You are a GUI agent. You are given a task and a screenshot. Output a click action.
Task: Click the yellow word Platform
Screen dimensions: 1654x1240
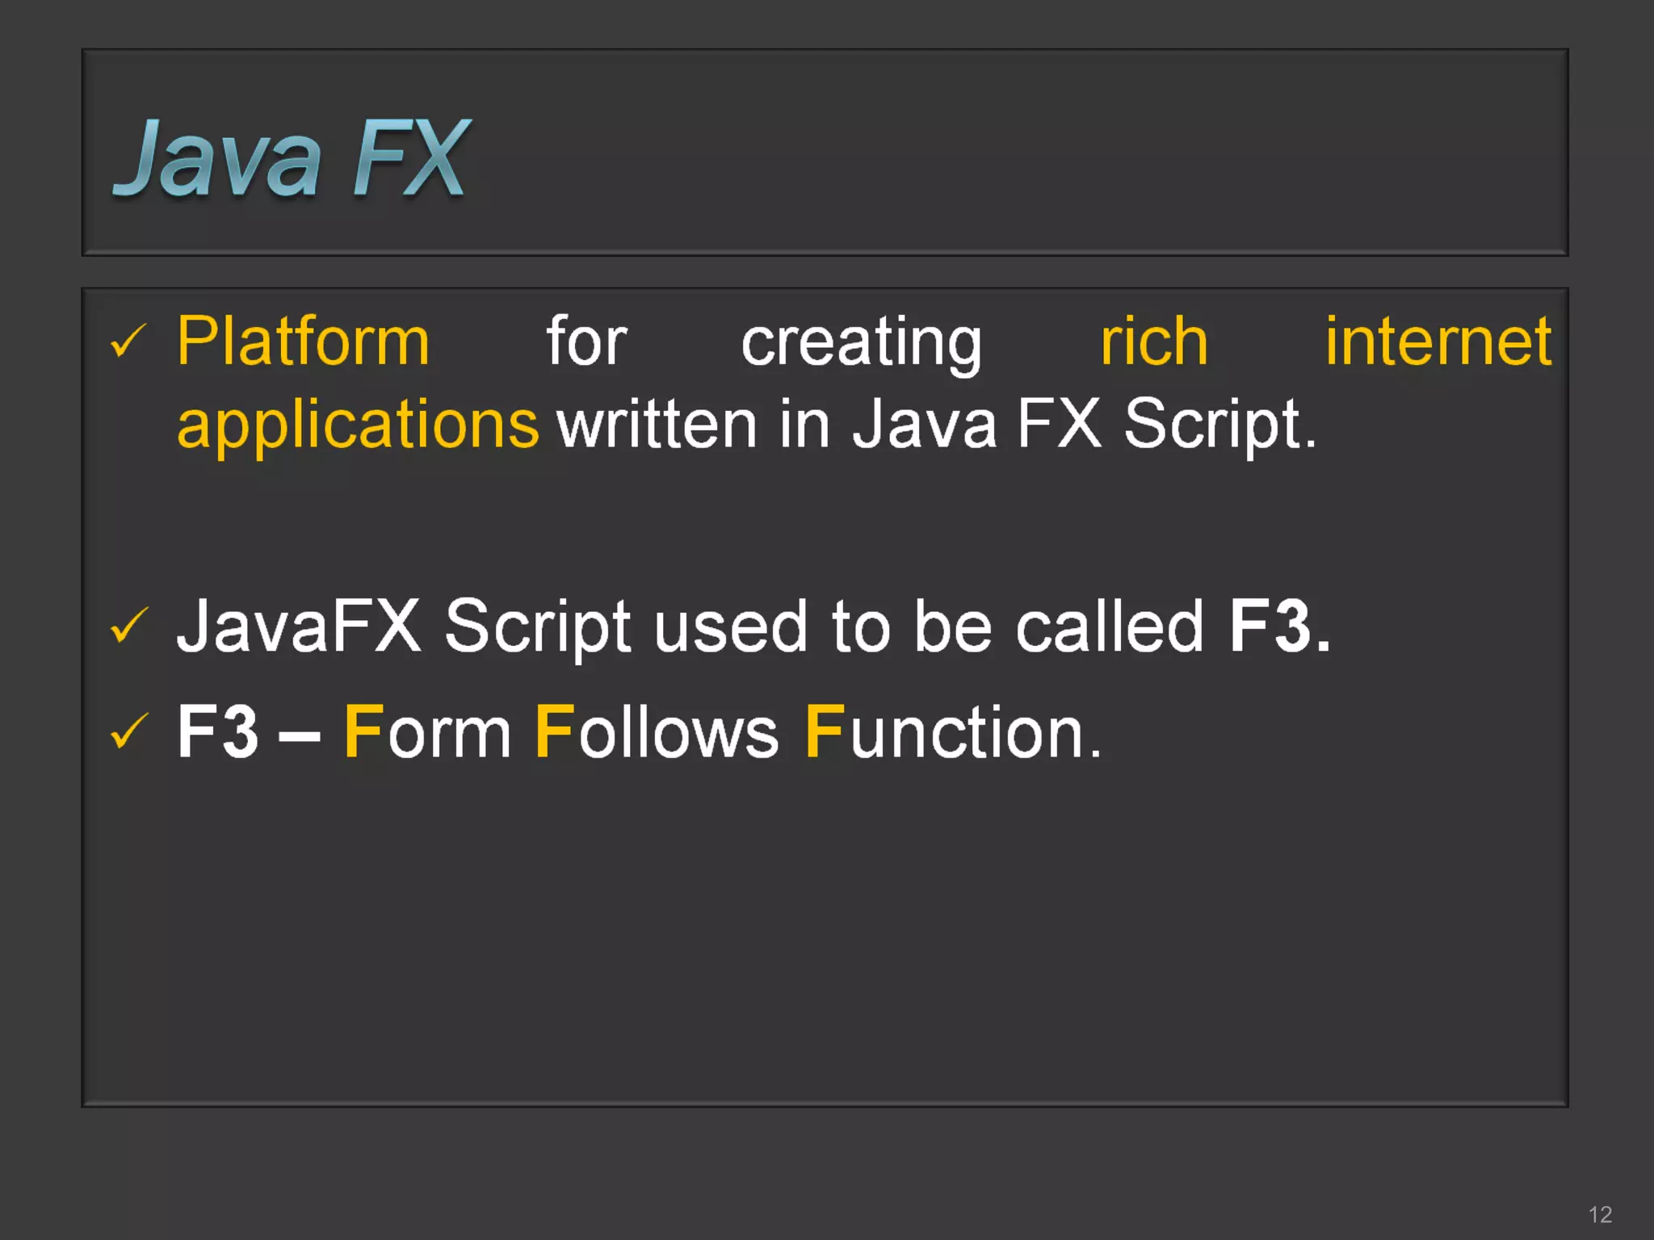(x=303, y=342)
